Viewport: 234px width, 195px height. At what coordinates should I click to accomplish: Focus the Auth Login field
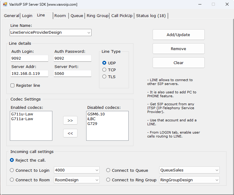(x=29, y=58)
